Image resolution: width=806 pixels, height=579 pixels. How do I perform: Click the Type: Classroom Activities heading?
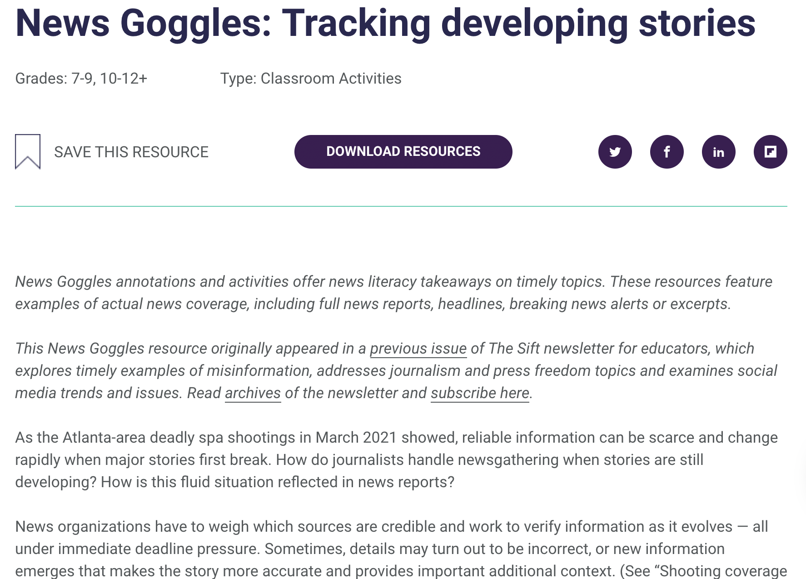(x=311, y=78)
